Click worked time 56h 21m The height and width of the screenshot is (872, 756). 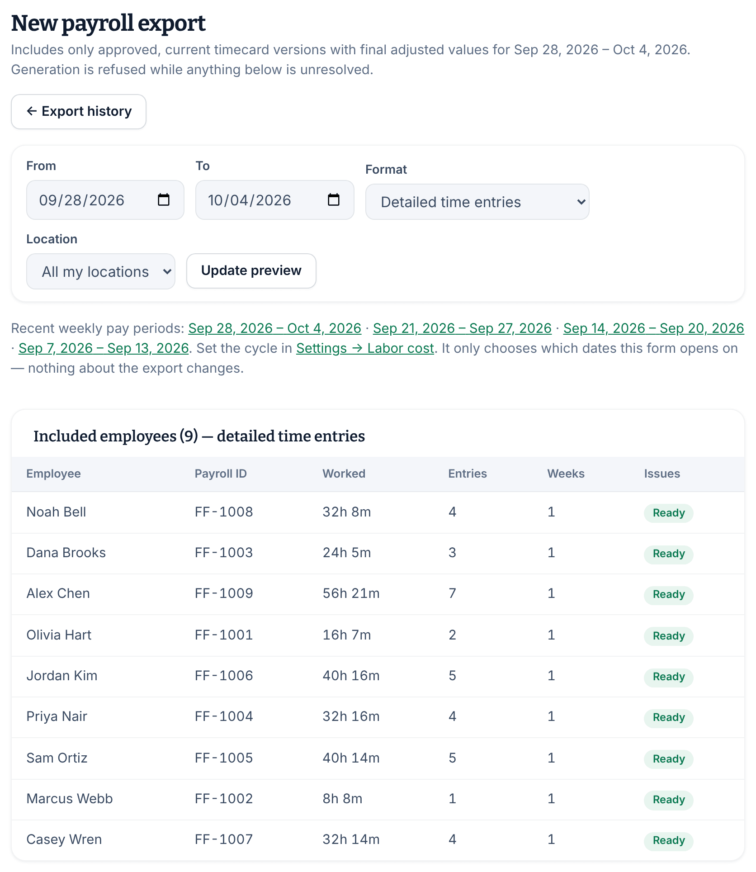pos(351,593)
